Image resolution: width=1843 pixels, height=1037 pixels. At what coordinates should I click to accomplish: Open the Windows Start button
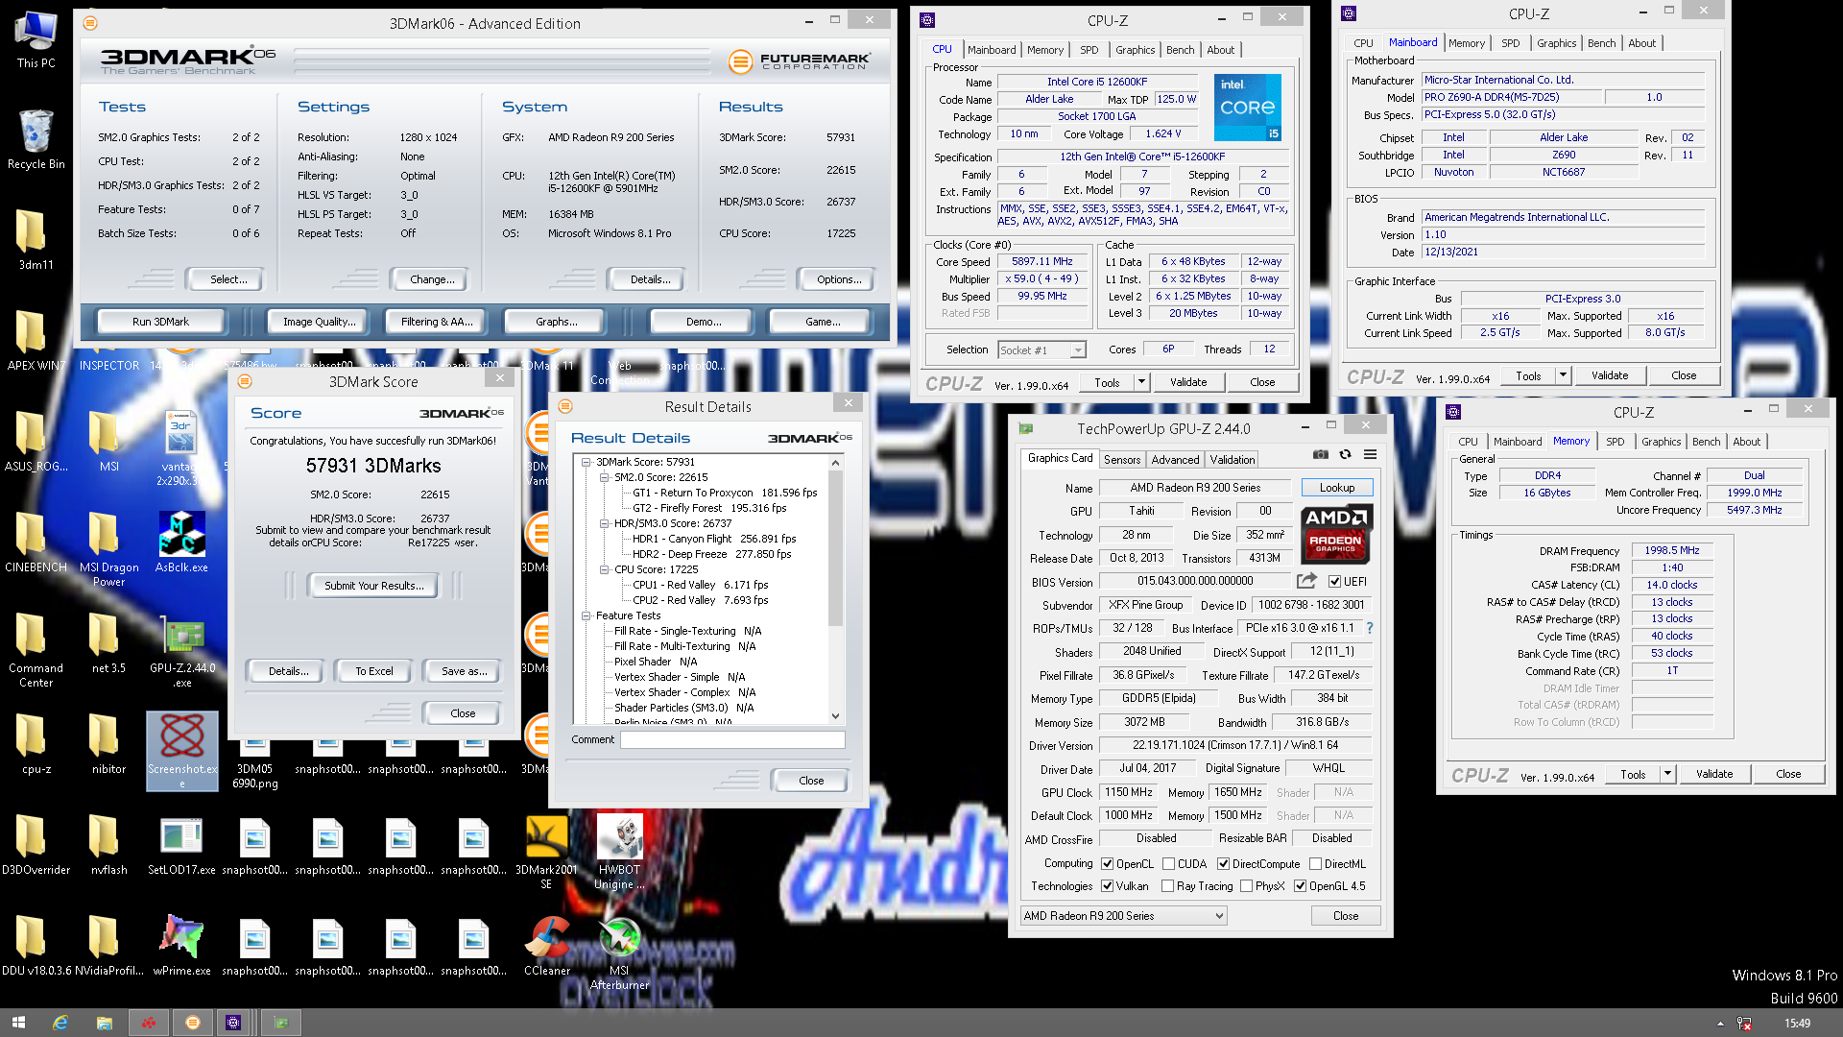click(x=18, y=1023)
